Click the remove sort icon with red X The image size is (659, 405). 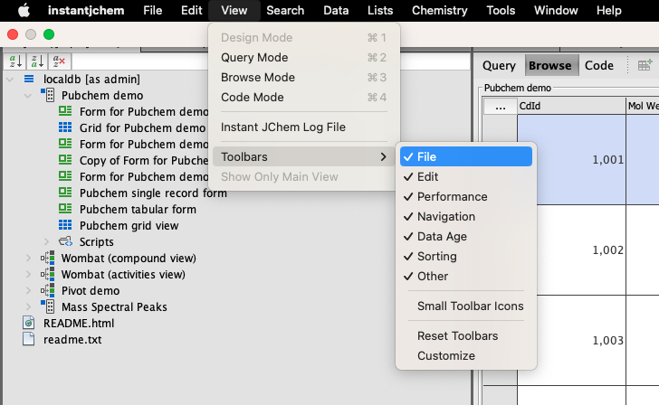[59, 61]
